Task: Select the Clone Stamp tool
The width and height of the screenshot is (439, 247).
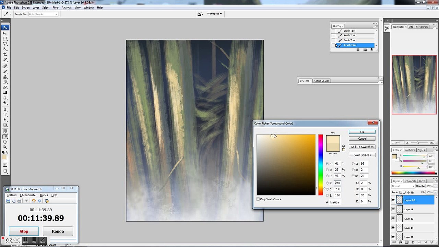Action: tap(5, 77)
